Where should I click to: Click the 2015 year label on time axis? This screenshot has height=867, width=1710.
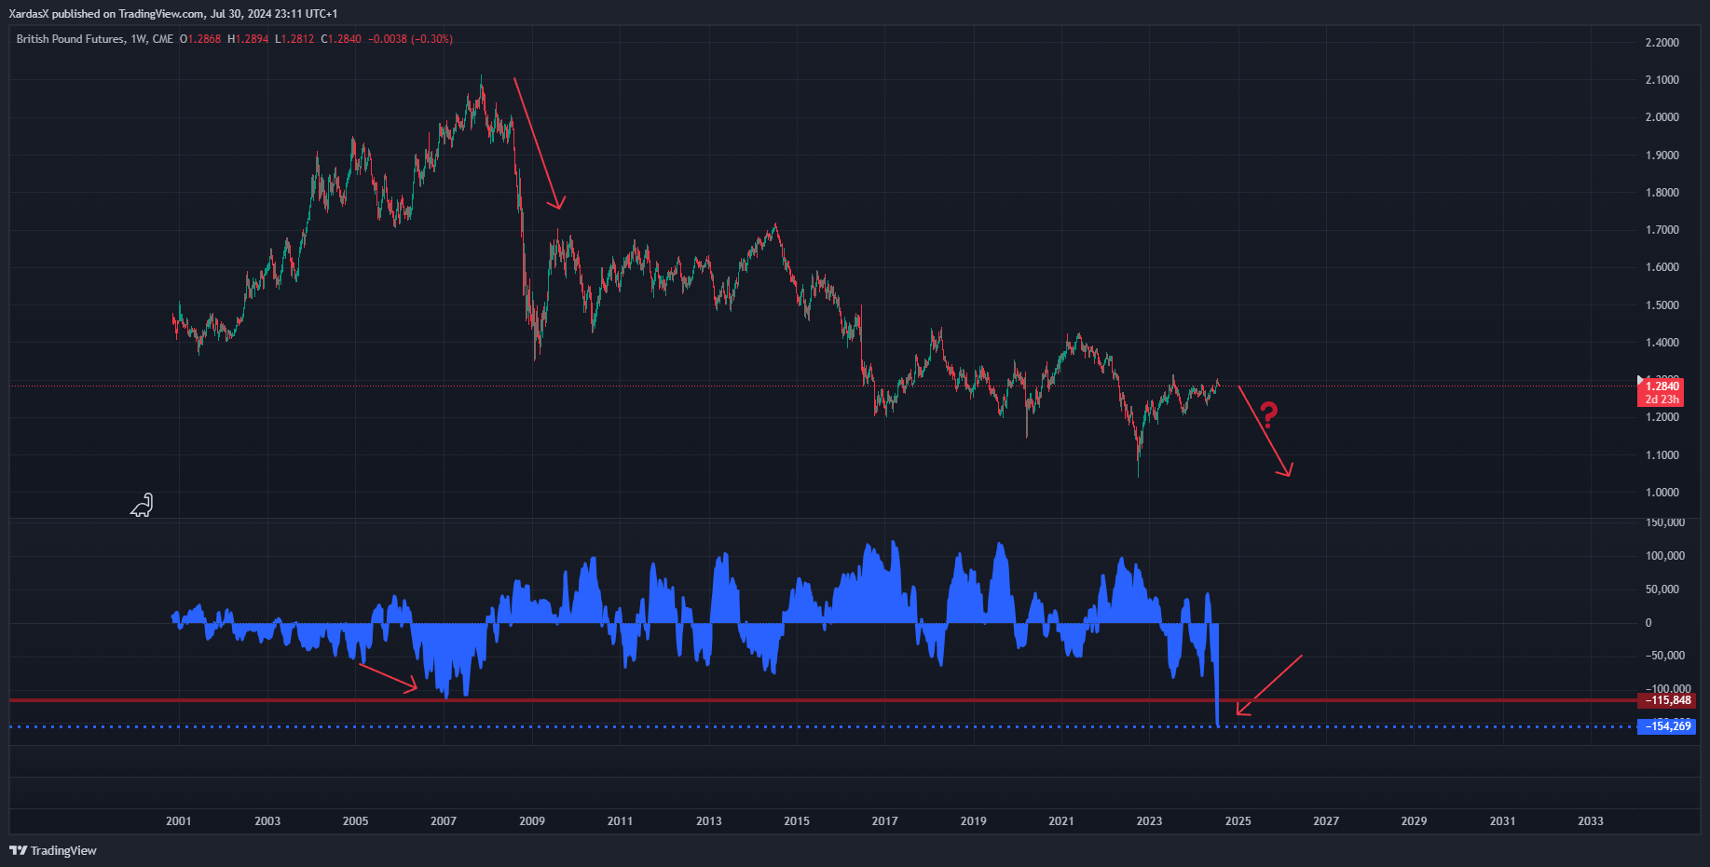(x=797, y=821)
